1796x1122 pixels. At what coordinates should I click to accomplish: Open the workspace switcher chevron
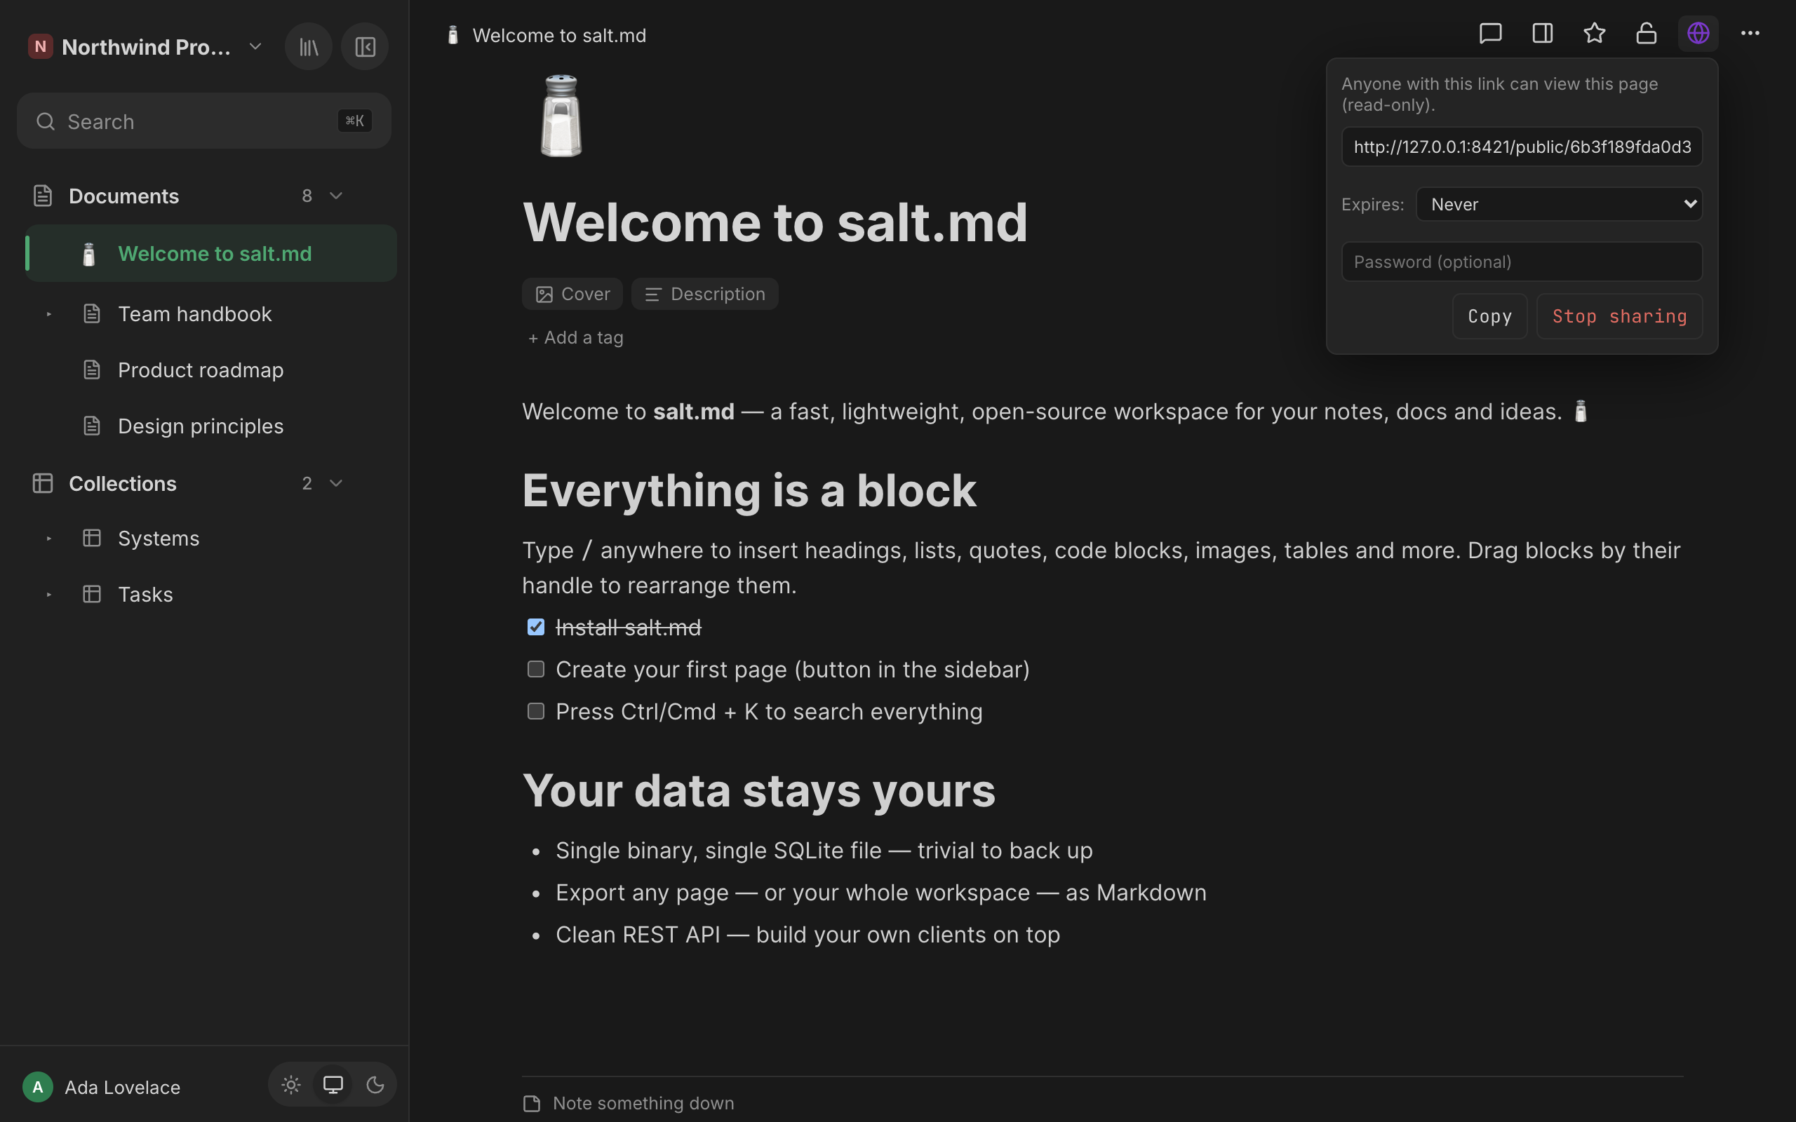pos(255,47)
